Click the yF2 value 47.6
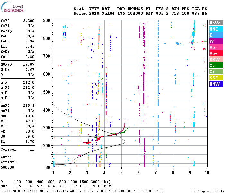The height and width of the screenshot is (193, 225). click(30, 121)
